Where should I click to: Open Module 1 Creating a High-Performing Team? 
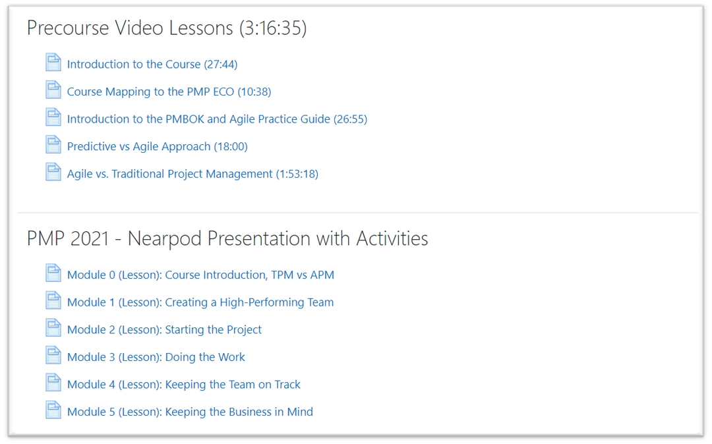(x=200, y=303)
